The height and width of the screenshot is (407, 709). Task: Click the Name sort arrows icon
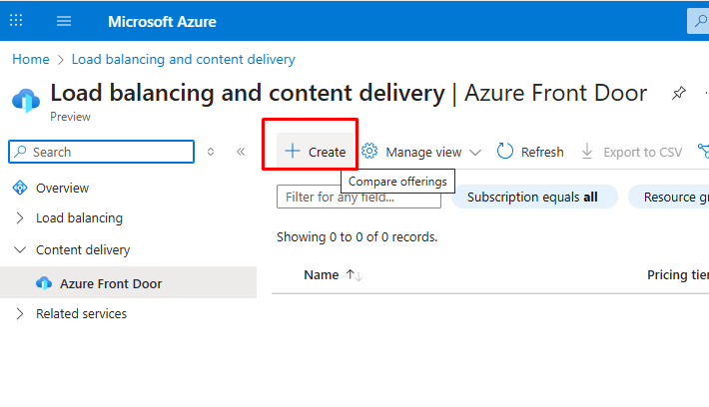coord(354,274)
